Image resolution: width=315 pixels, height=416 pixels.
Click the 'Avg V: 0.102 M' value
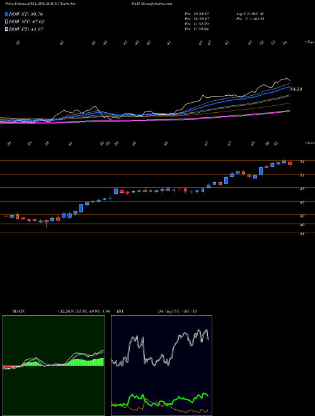click(249, 14)
